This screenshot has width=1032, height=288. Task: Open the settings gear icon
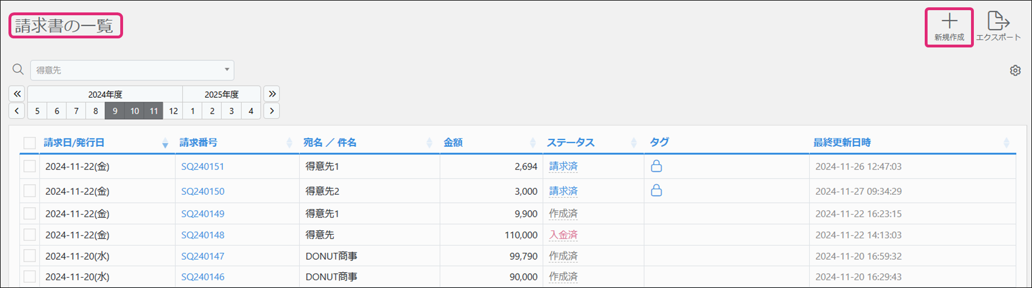[x=1015, y=71]
